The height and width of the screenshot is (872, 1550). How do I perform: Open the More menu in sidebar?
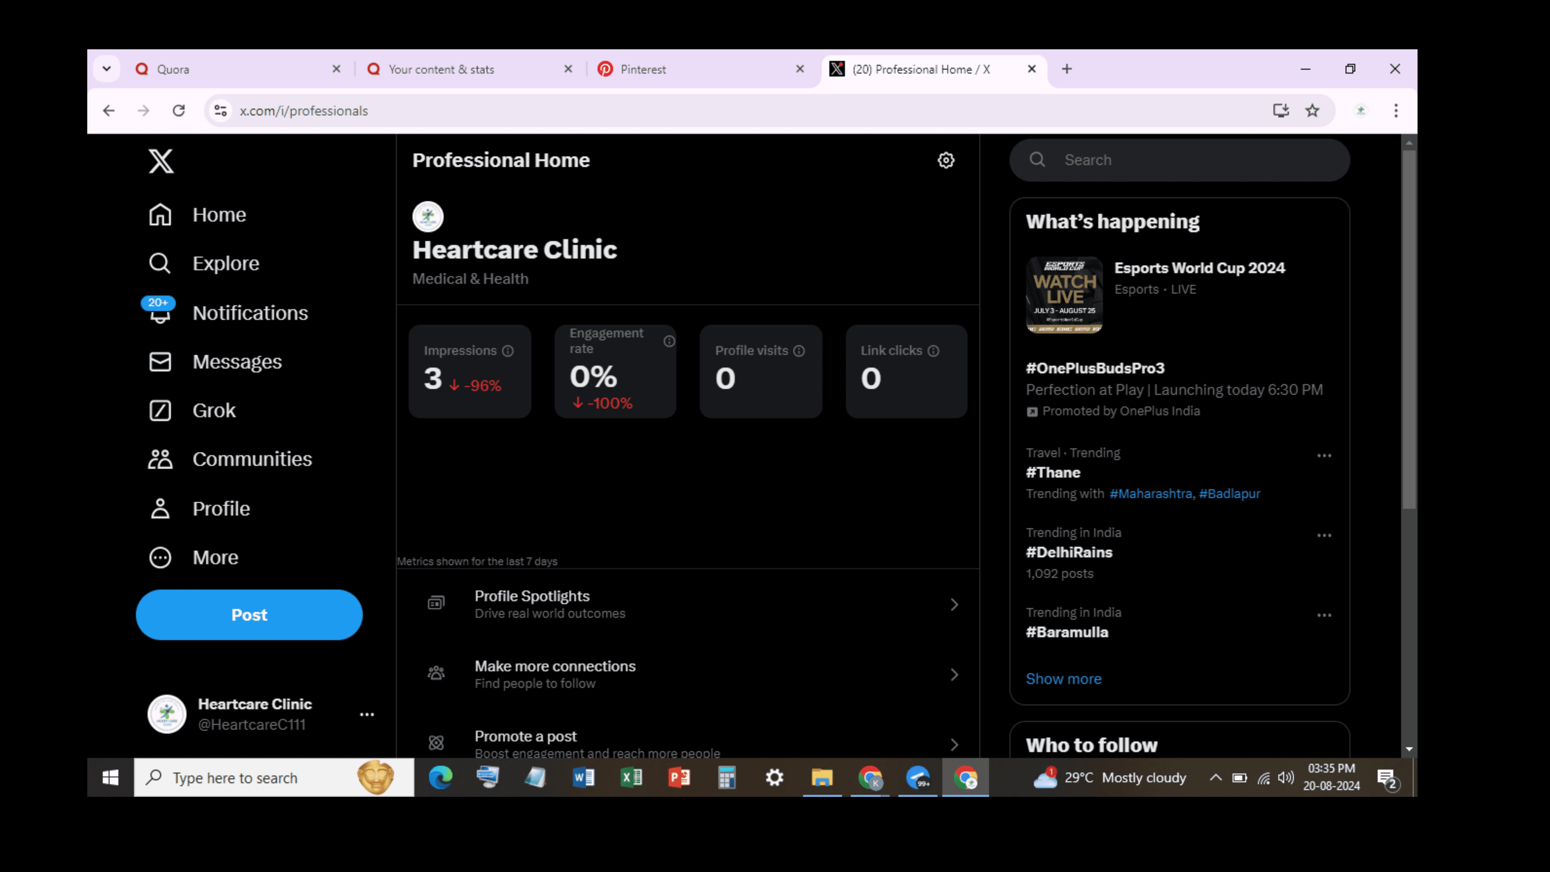[x=193, y=557]
